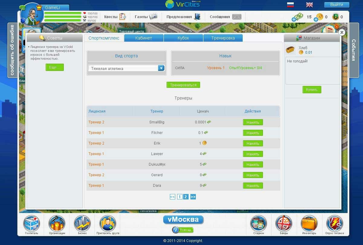The width and height of the screenshot is (363, 245).
Task: Click the Купить button for bread
Action: [x=312, y=90]
